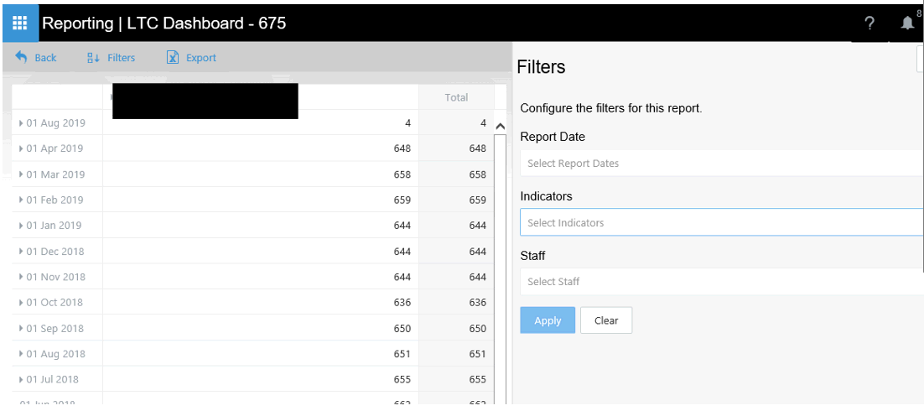This screenshot has width=924, height=416.
Task: Open the Select Indicators dropdown
Action: pos(721,223)
